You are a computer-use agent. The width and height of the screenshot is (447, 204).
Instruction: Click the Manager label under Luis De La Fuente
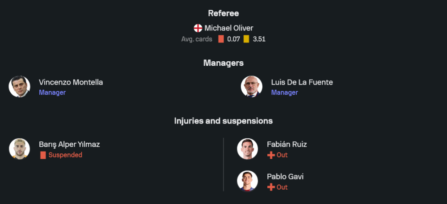(284, 93)
